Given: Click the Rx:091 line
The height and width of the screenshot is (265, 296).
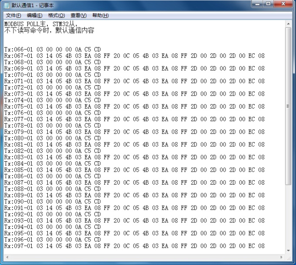Looking at the screenshot, I should coord(134,208).
